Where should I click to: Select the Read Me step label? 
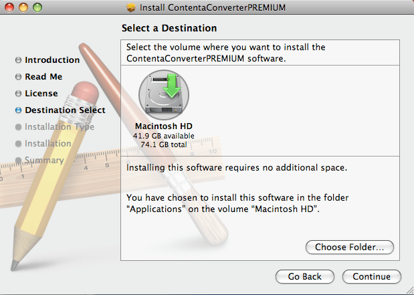pyautogui.click(x=43, y=76)
